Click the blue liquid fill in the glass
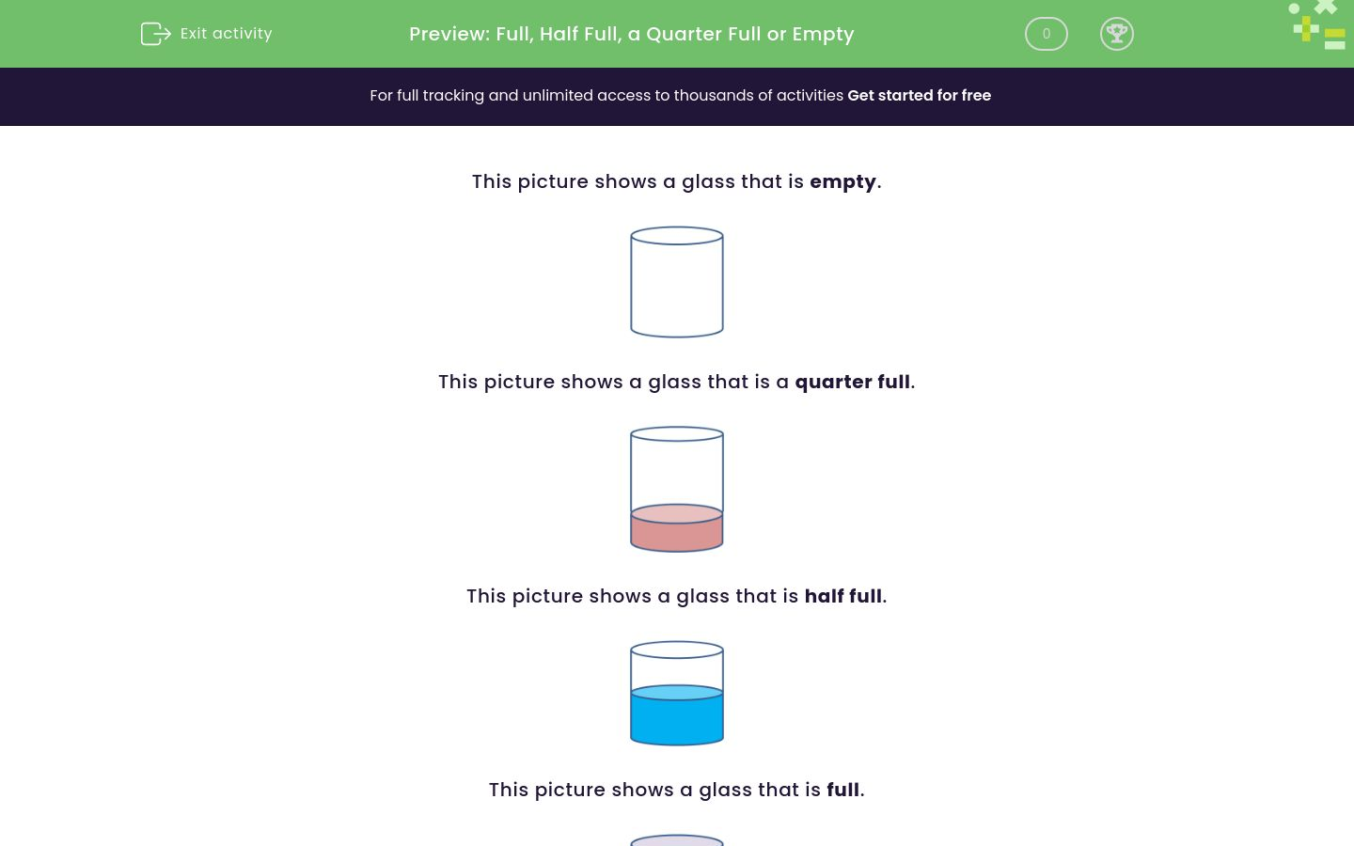The height and width of the screenshot is (846, 1354). (677, 719)
